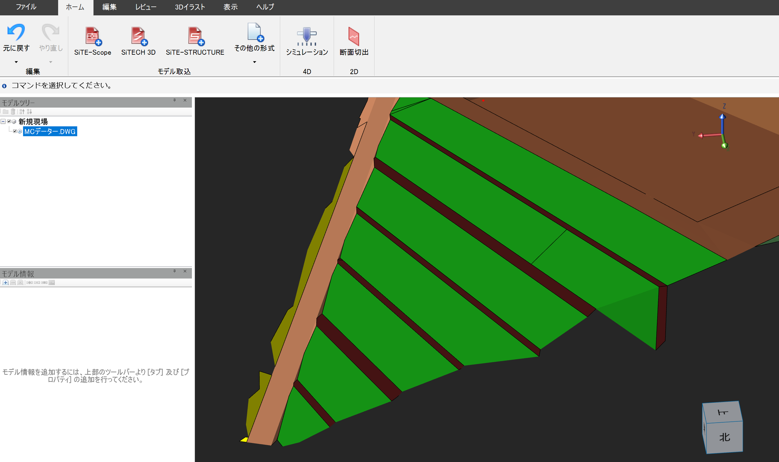Click the delete property icon in モデル情報 toolbar
779x462 pixels.
click(x=37, y=282)
